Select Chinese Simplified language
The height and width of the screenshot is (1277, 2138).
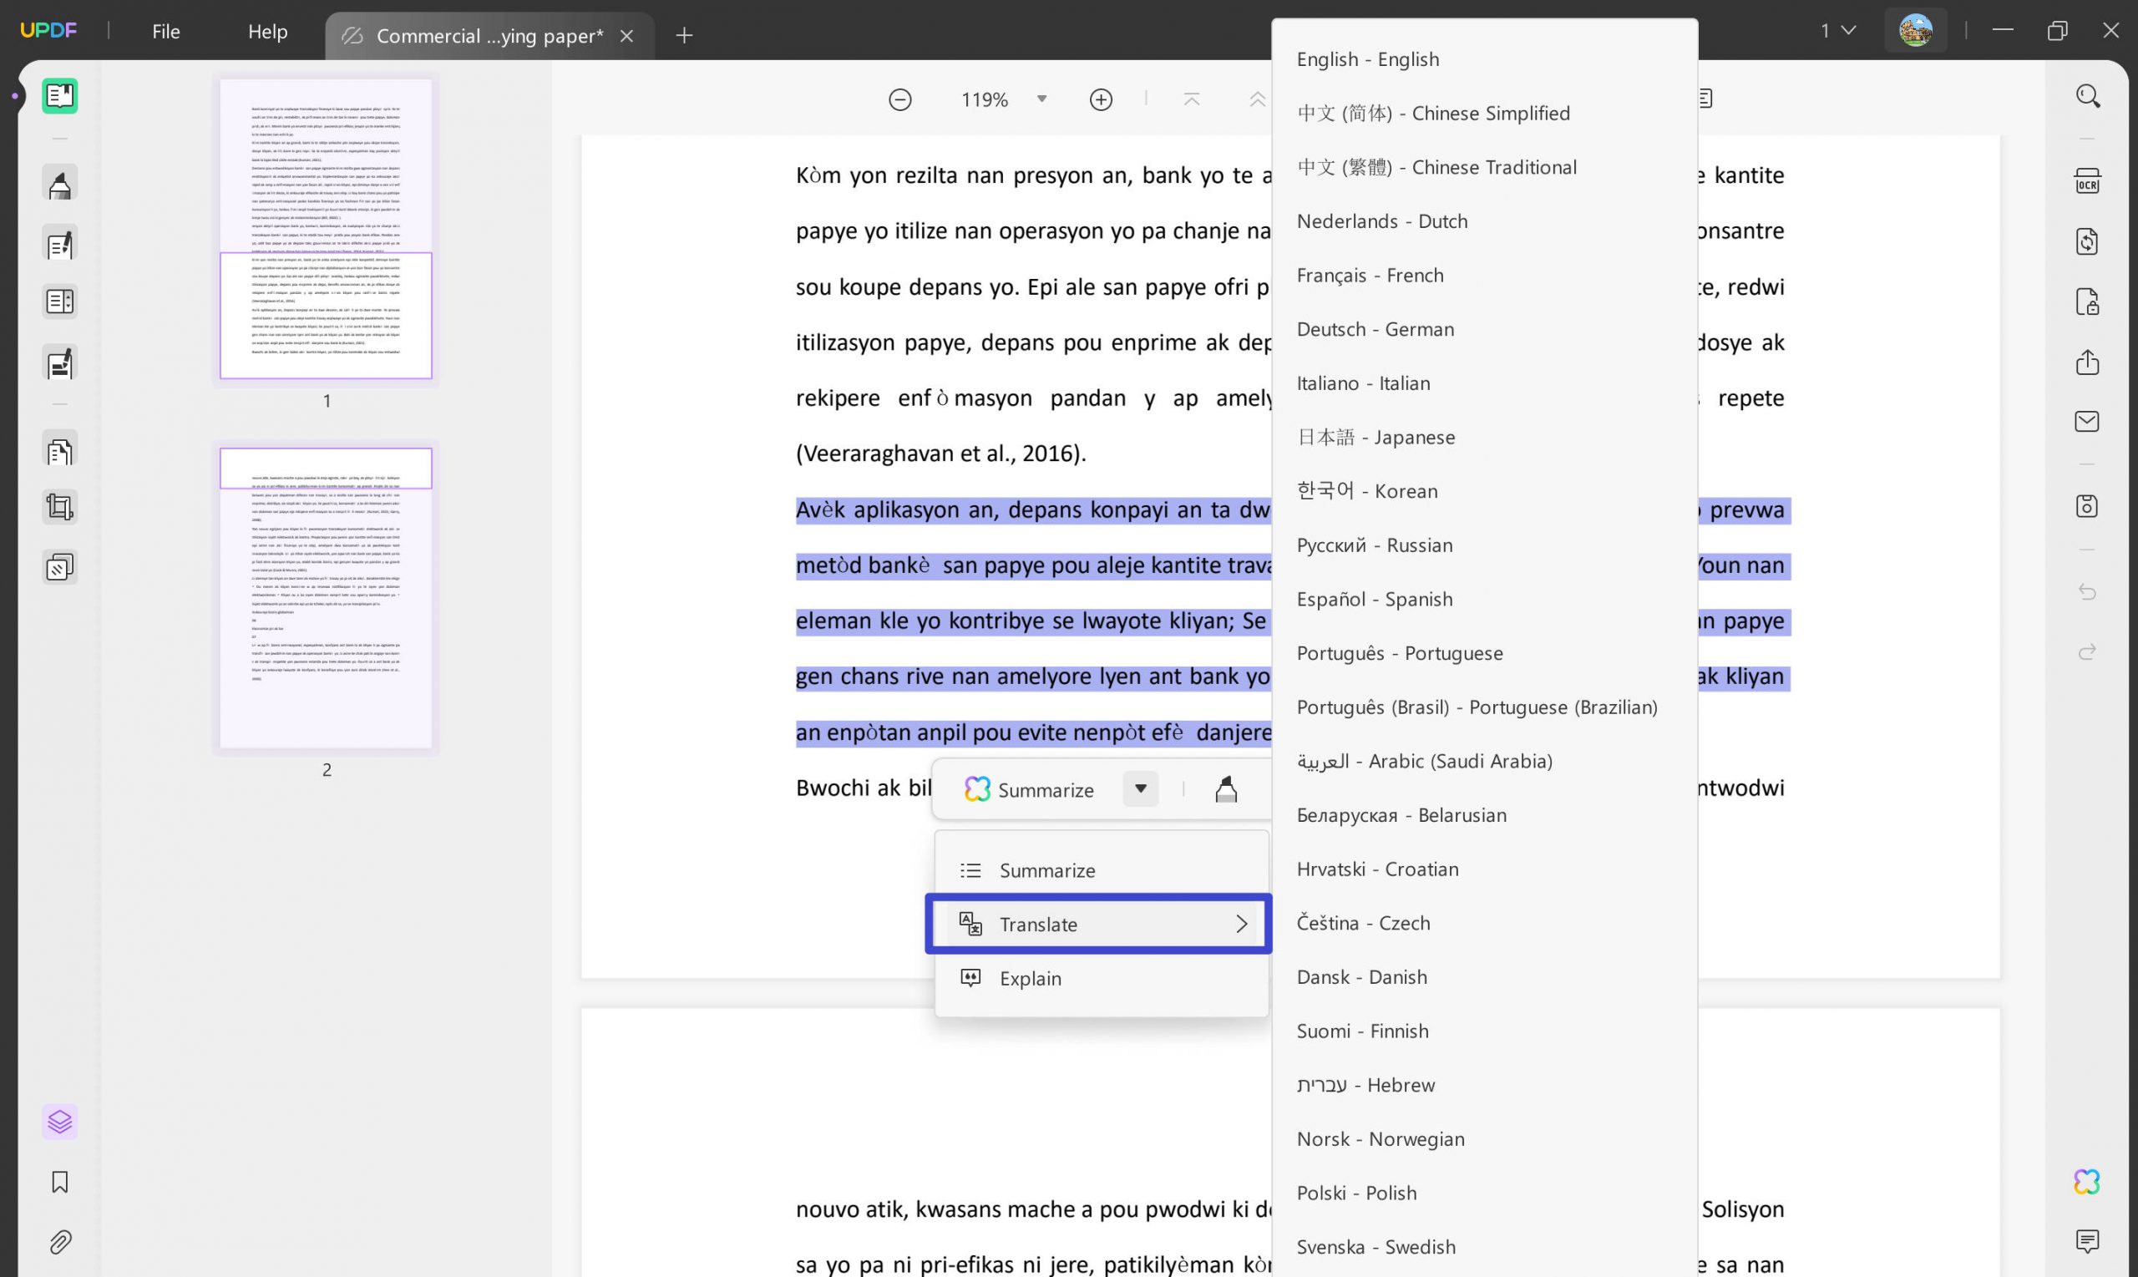click(x=1484, y=114)
